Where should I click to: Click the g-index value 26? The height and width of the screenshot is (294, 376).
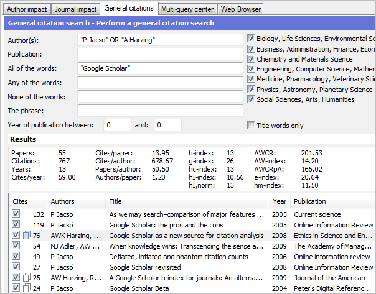[x=230, y=161]
